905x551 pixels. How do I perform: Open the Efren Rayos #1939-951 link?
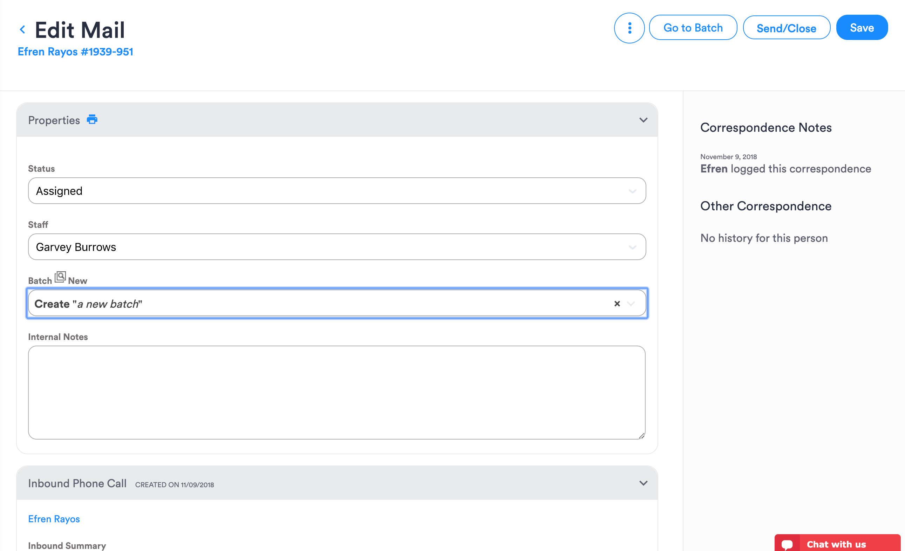click(75, 52)
